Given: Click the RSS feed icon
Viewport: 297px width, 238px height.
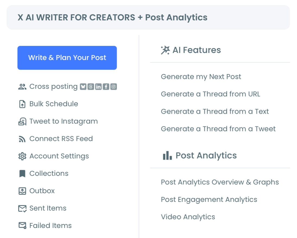Looking at the screenshot, I should (22, 139).
